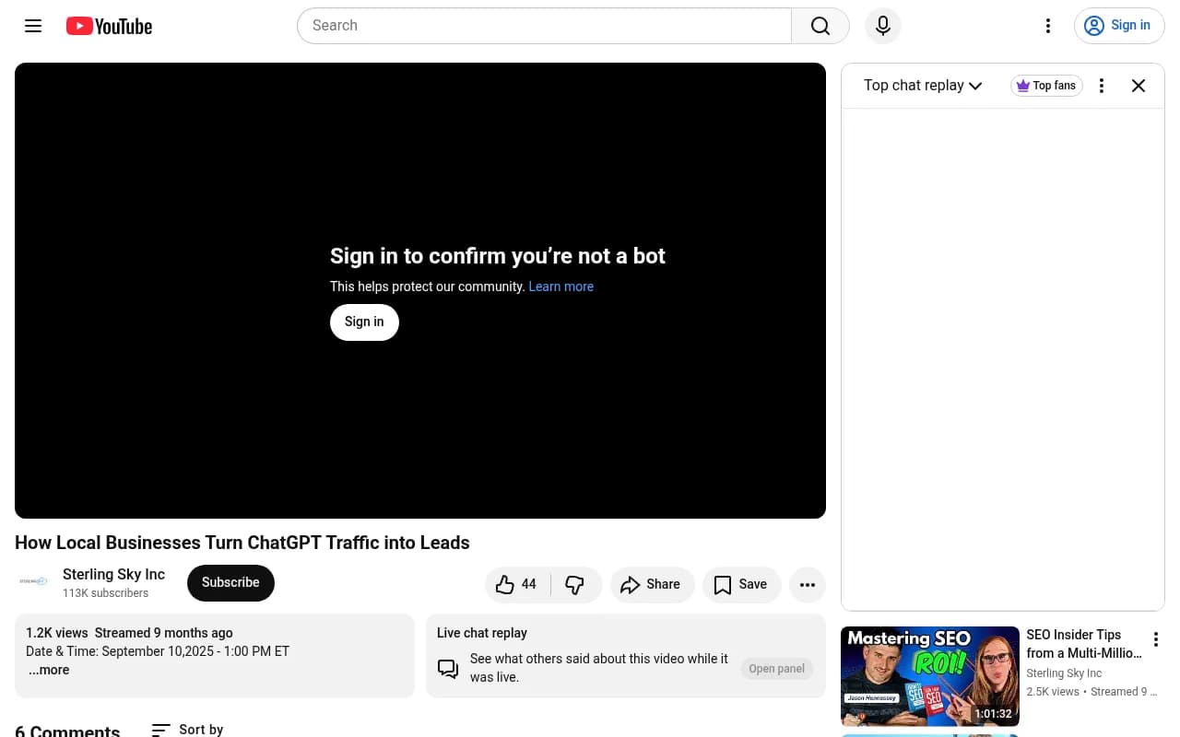
Task: Click the live chat replay bubbles icon
Action: [x=448, y=669]
